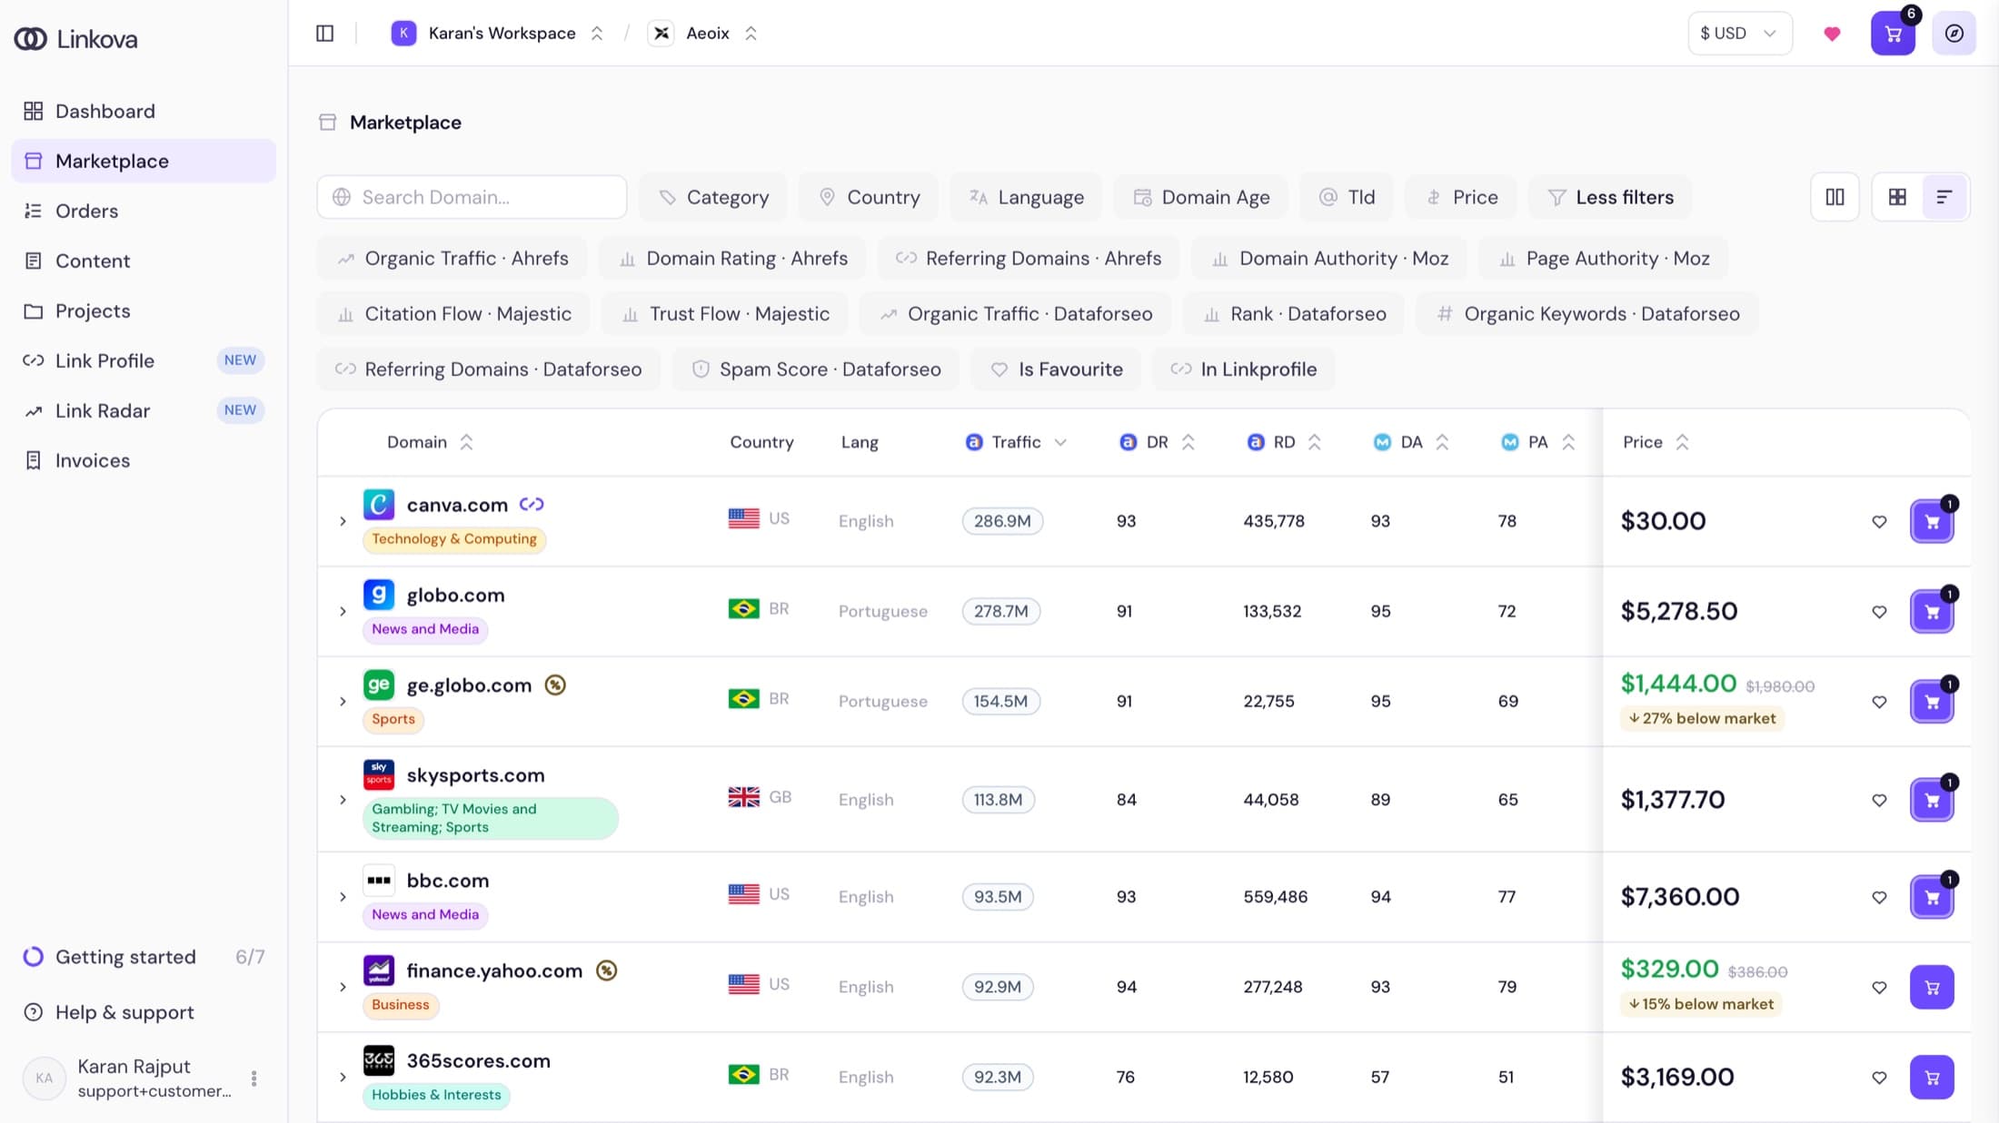Expand the globo.com row
Screen dimensions: 1999x1123
click(343, 611)
